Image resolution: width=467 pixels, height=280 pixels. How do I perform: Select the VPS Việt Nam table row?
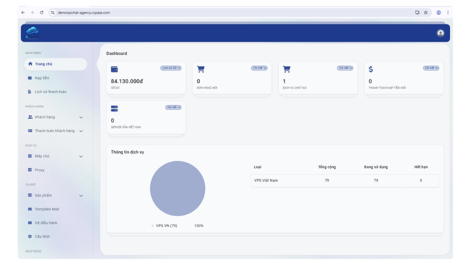coord(345,180)
